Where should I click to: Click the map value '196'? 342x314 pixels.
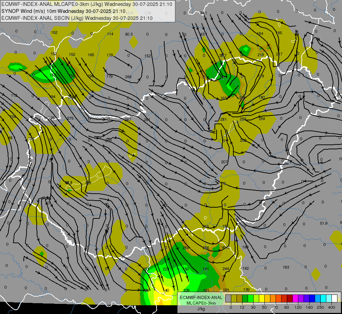pyautogui.click(x=90, y=76)
